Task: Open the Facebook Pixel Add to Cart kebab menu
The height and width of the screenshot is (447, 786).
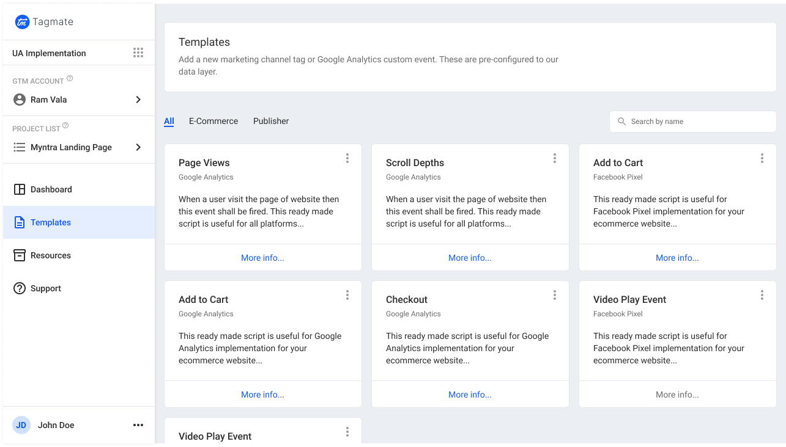Action: [762, 158]
